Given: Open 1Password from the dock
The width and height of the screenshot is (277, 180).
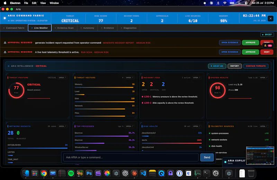Looking at the screenshot, I should point(179,173).
